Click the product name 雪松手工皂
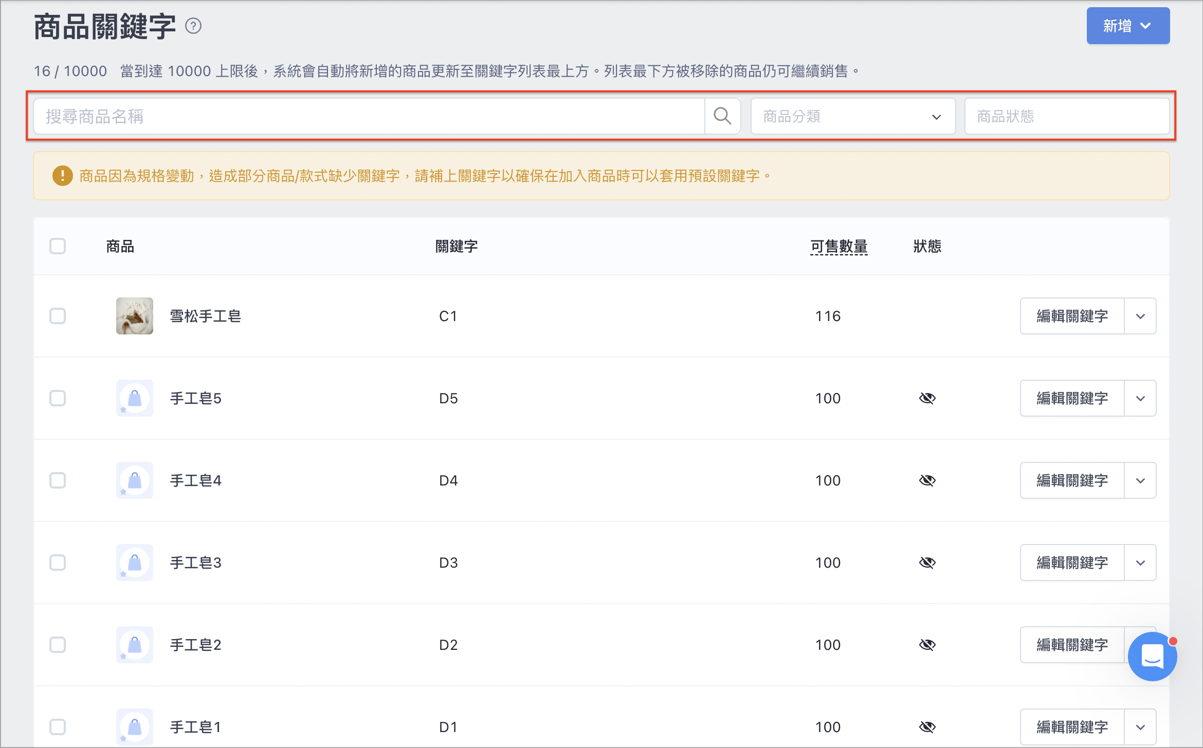 point(206,316)
